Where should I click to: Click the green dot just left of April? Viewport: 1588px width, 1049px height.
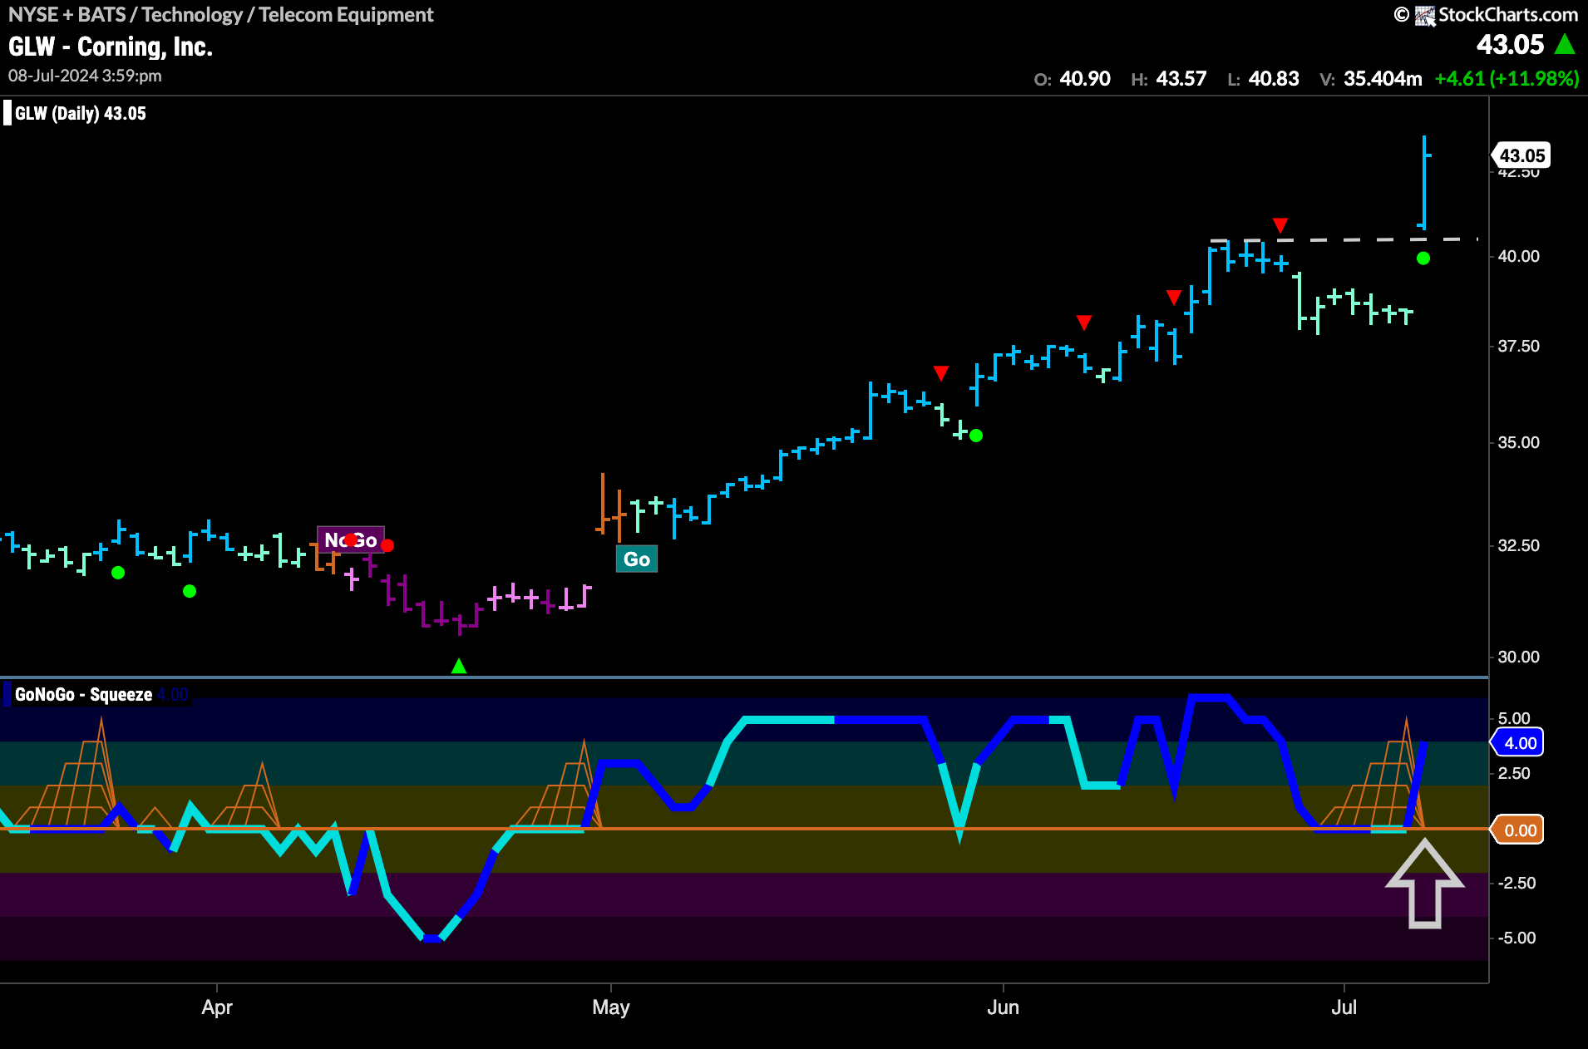tap(190, 591)
